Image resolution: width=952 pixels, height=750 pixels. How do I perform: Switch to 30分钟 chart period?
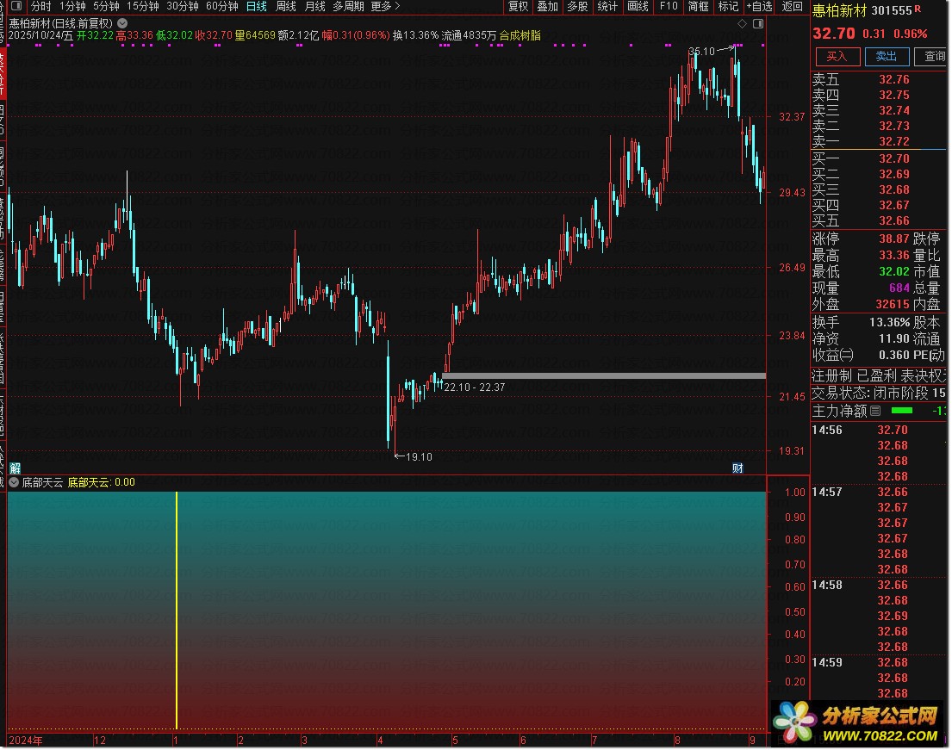182,6
